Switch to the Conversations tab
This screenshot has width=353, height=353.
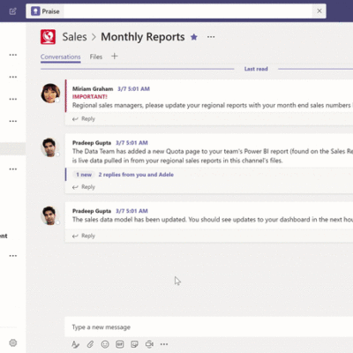point(61,56)
